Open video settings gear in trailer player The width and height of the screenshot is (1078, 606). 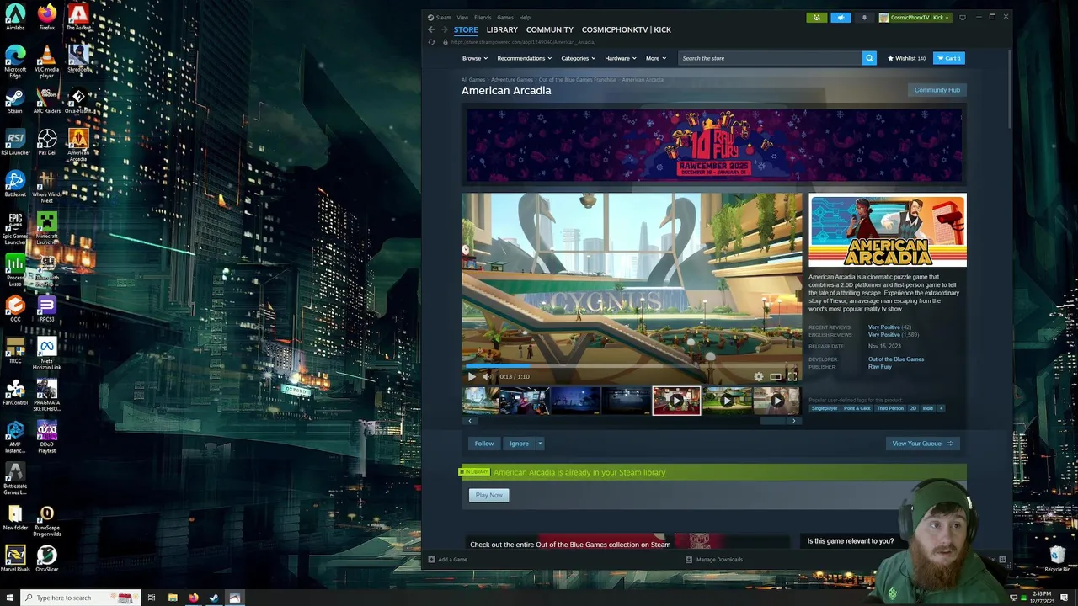point(759,376)
